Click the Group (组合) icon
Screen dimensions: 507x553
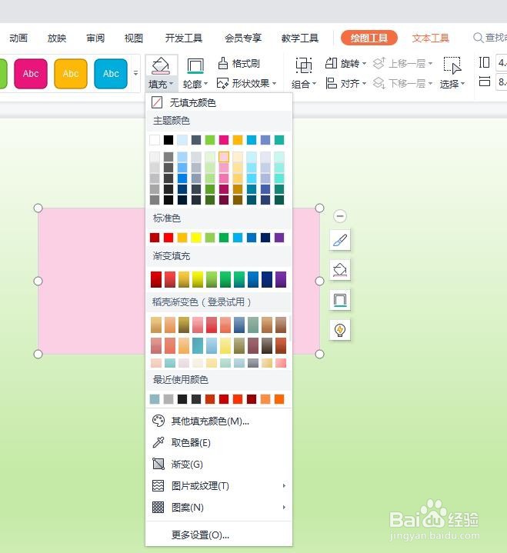coord(303,65)
